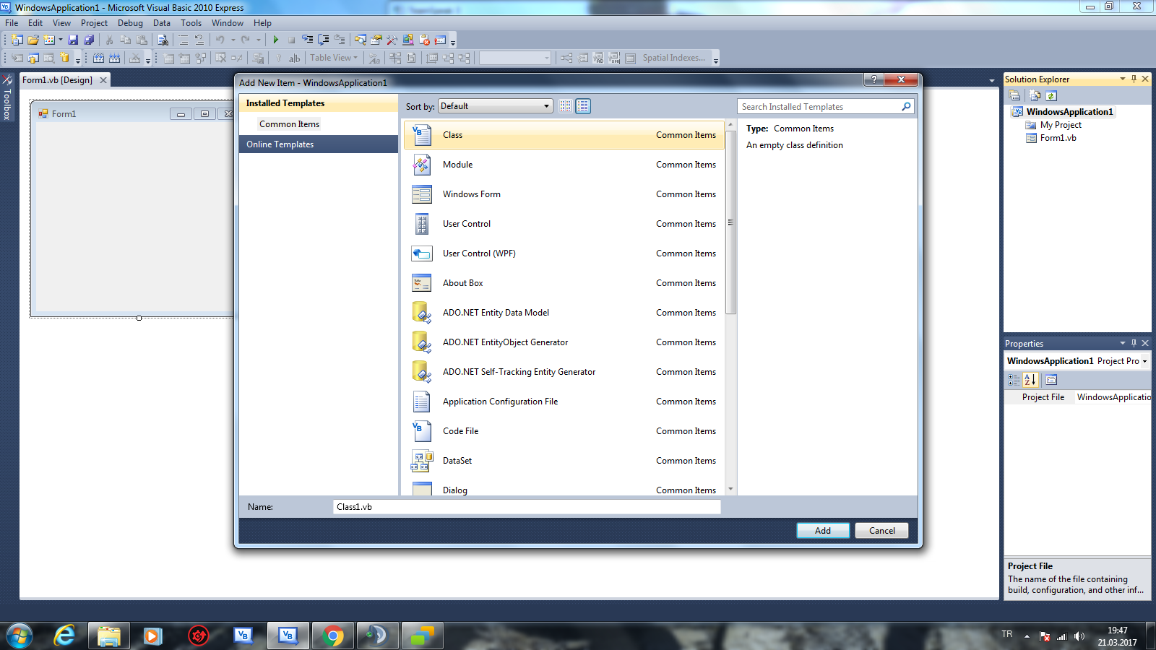This screenshot has height=650, width=1156.
Task: Open the Add Item dropdown arrow in toolbar
Action: 61,40
